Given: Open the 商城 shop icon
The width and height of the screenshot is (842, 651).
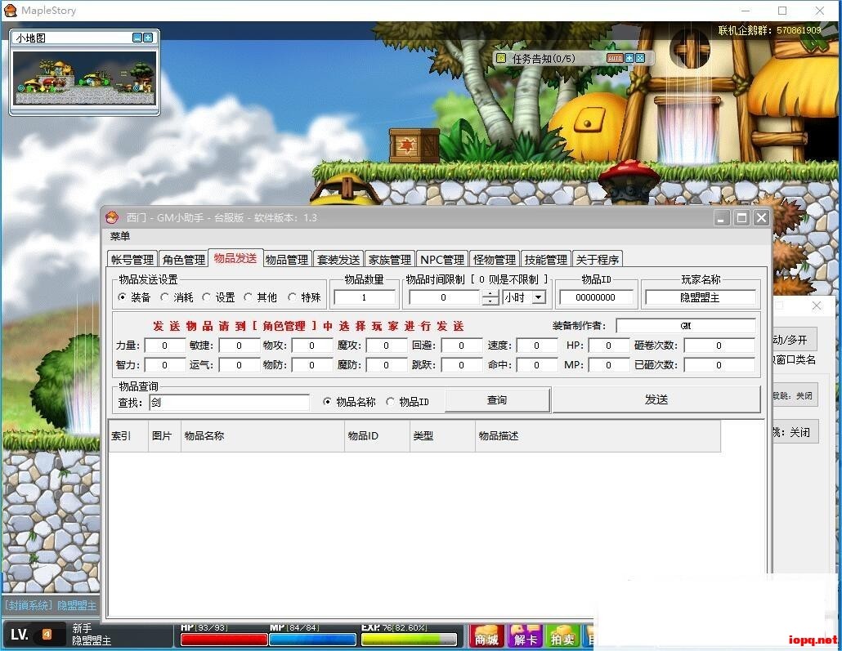Looking at the screenshot, I should click(x=486, y=637).
